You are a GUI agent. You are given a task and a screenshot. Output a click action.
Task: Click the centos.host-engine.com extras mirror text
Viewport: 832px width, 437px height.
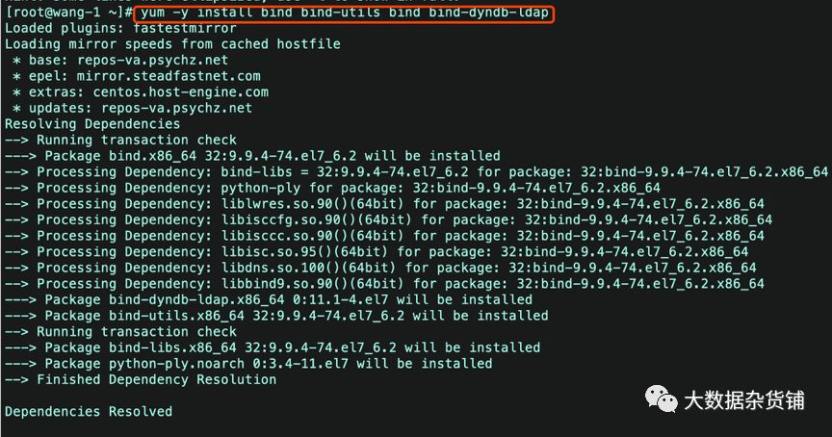[x=180, y=92]
